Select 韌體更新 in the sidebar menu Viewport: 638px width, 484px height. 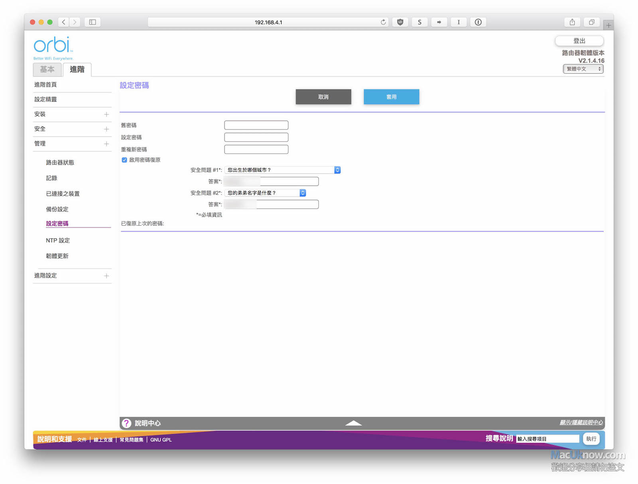(57, 256)
